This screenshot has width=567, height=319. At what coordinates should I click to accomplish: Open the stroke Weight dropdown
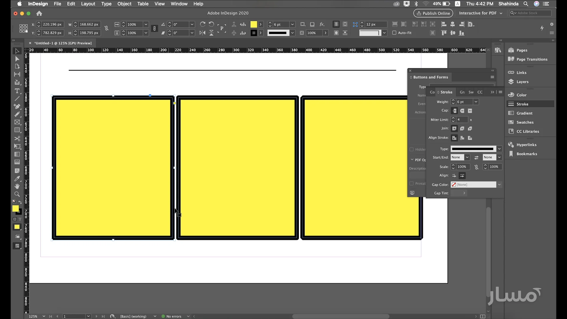point(476,102)
